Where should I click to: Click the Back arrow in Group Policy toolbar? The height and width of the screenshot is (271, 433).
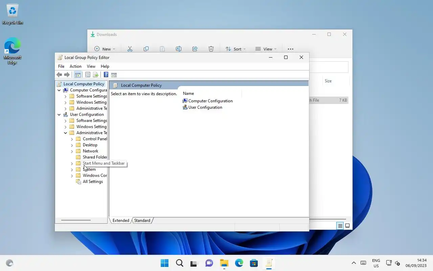coord(59,75)
